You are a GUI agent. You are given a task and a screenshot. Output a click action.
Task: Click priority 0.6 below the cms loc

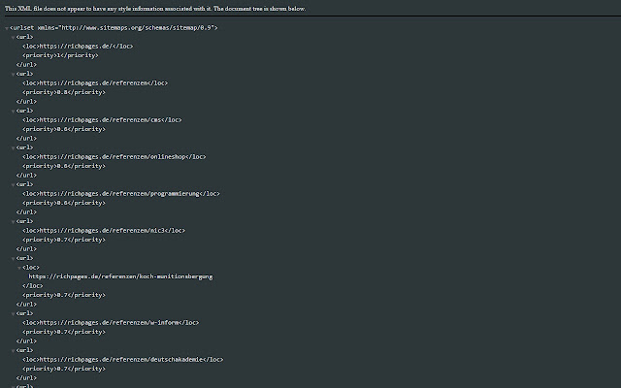click(x=64, y=129)
